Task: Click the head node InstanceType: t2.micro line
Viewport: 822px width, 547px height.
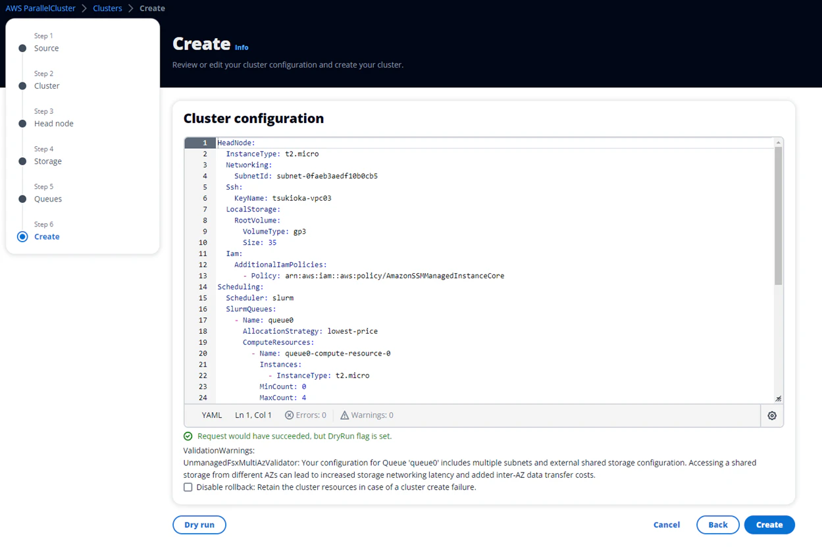Action: (x=272, y=154)
